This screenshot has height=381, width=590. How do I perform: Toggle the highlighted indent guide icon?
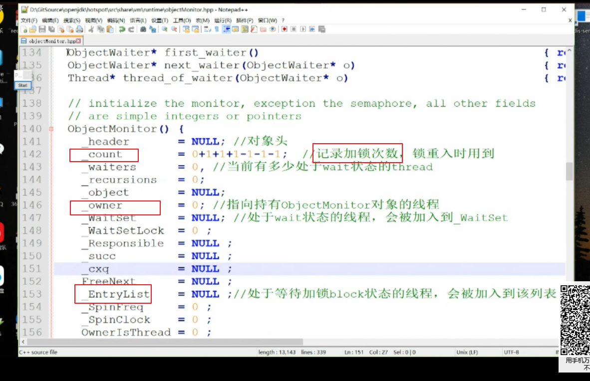[227, 29]
